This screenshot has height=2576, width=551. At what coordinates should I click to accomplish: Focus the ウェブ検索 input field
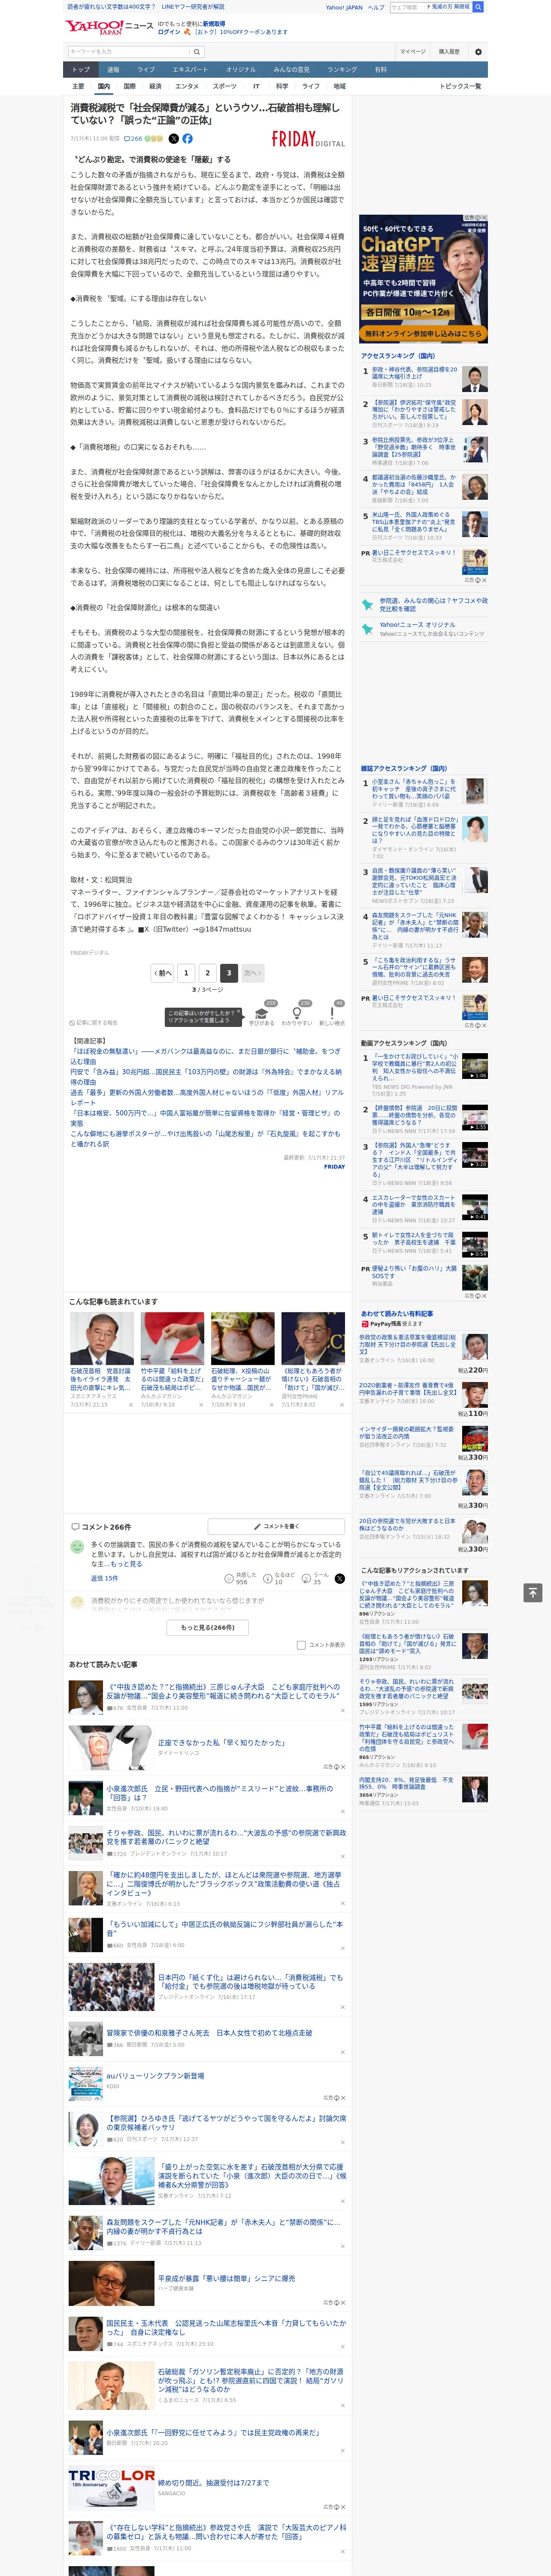(x=406, y=7)
